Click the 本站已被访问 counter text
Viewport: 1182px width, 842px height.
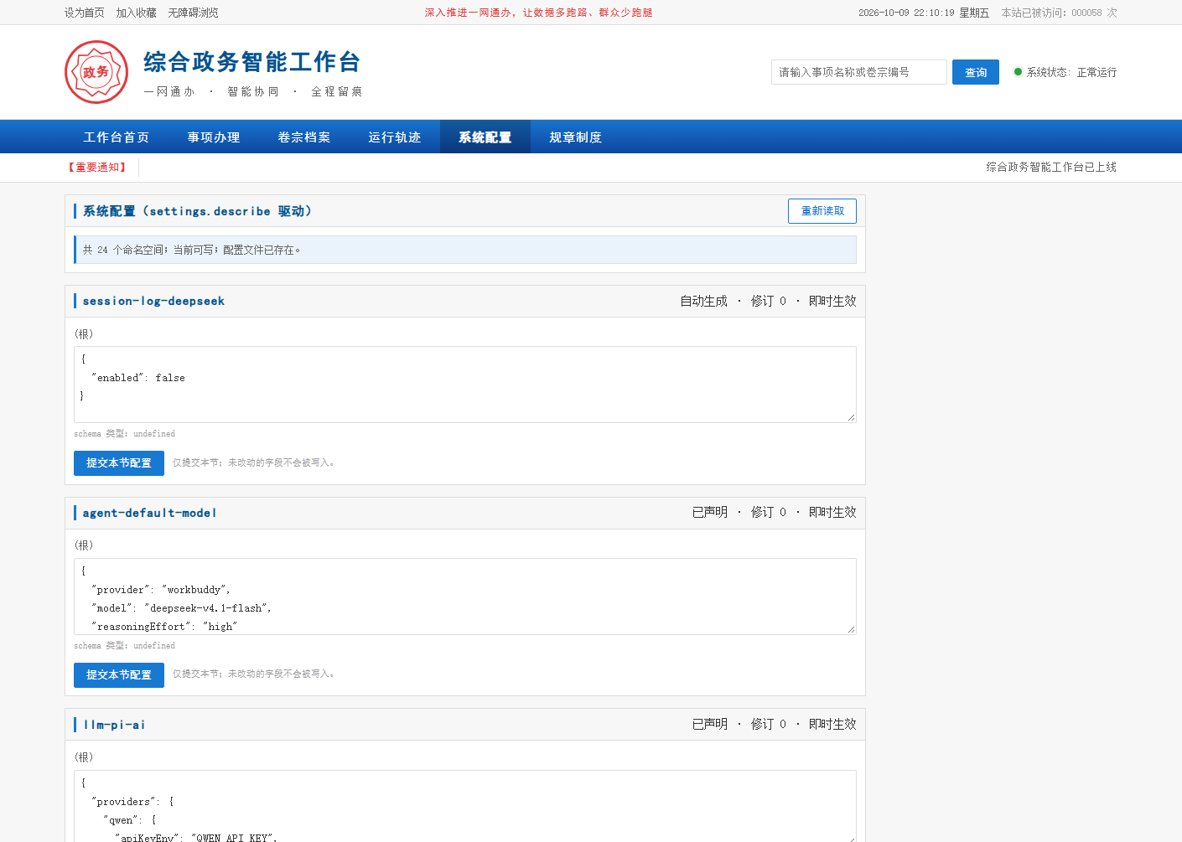point(1060,13)
